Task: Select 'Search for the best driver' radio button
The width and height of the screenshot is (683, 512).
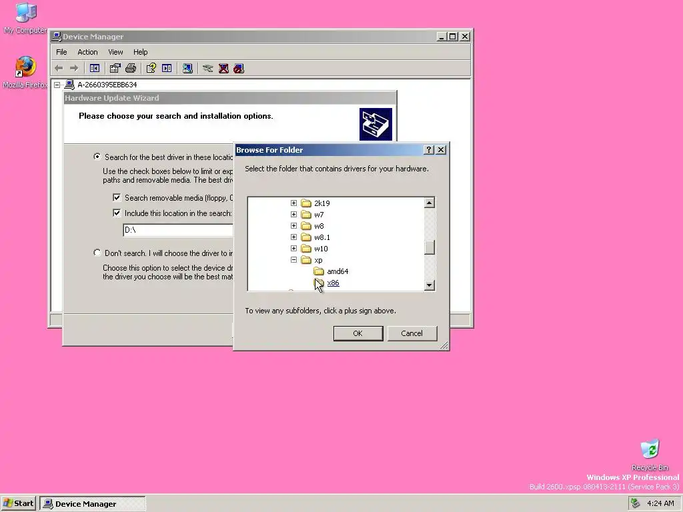Action: click(x=97, y=157)
